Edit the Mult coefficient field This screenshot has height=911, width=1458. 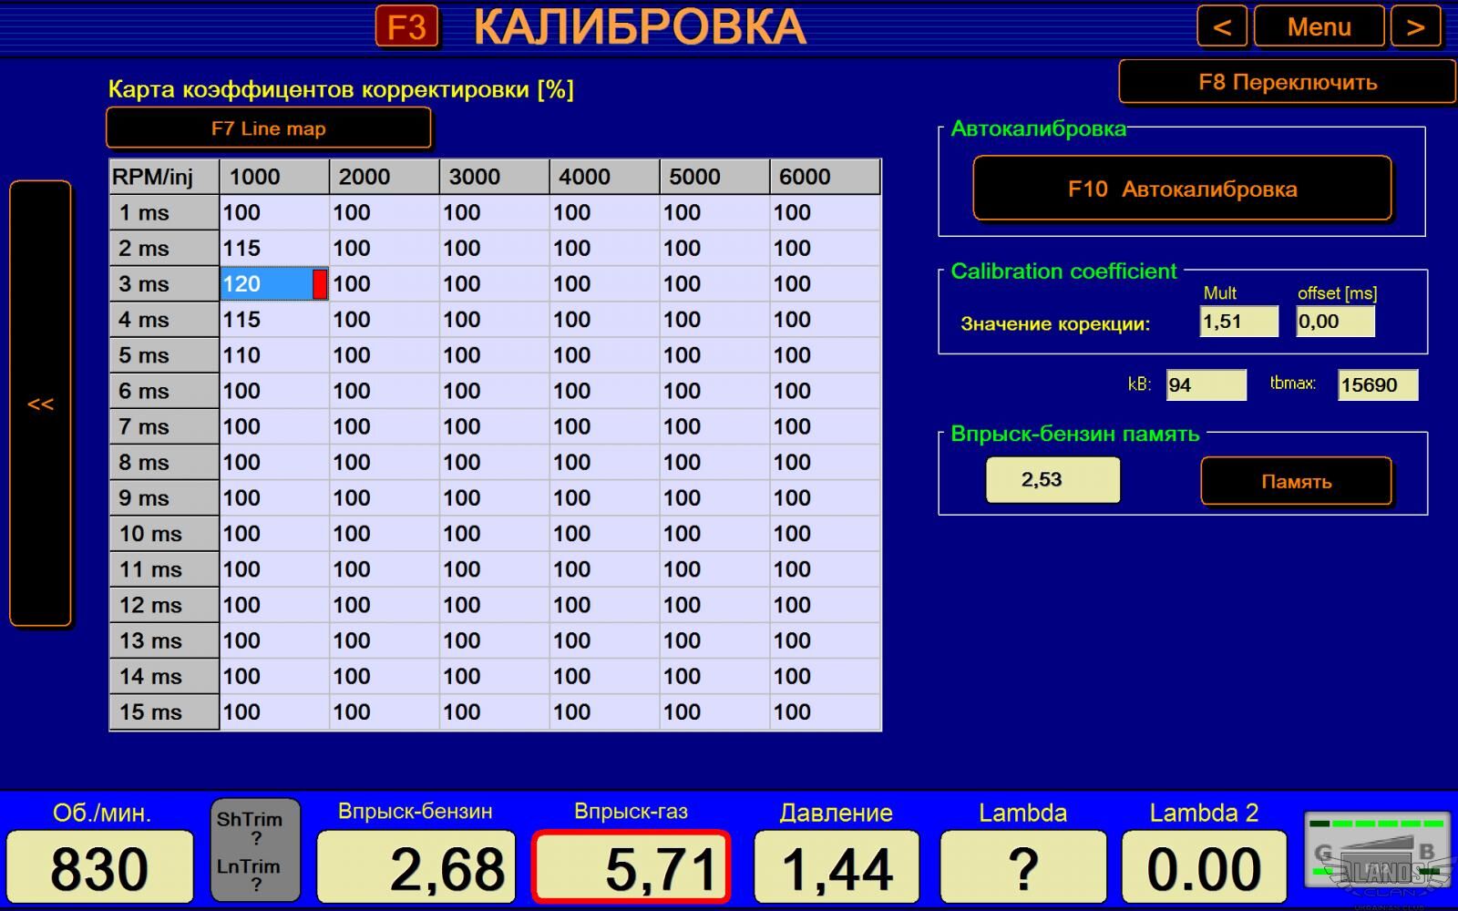[x=1238, y=322]
